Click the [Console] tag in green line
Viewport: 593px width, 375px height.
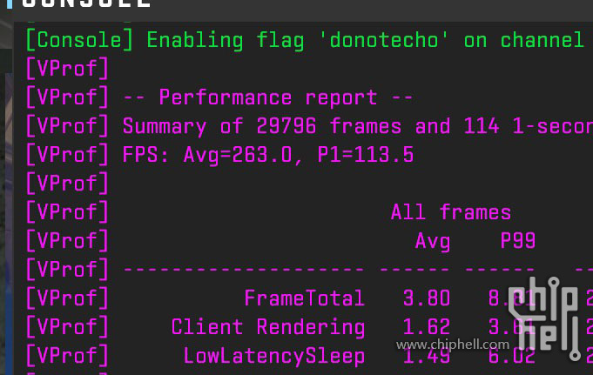(79, 40)
